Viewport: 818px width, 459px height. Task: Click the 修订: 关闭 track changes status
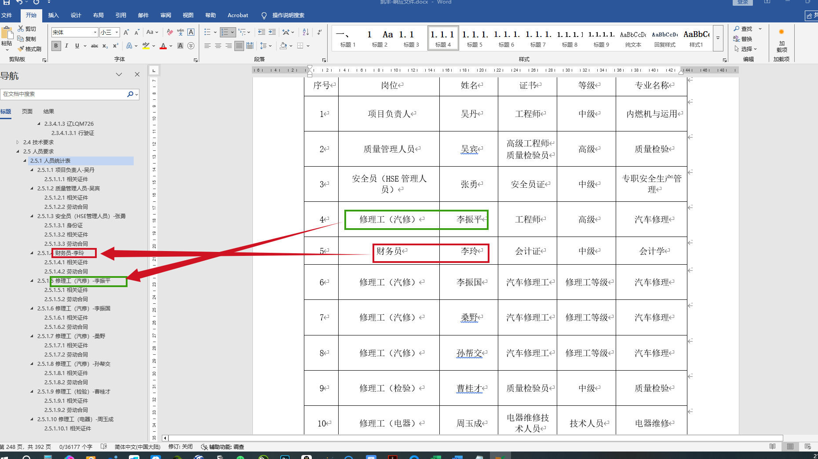click(x=180, y=447)
